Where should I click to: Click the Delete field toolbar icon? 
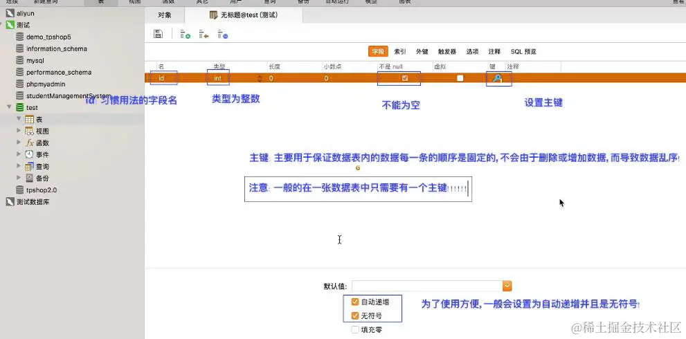coord(223,34)
